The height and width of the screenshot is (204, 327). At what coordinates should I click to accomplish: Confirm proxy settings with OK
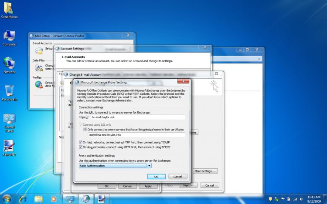pos(156,177)
